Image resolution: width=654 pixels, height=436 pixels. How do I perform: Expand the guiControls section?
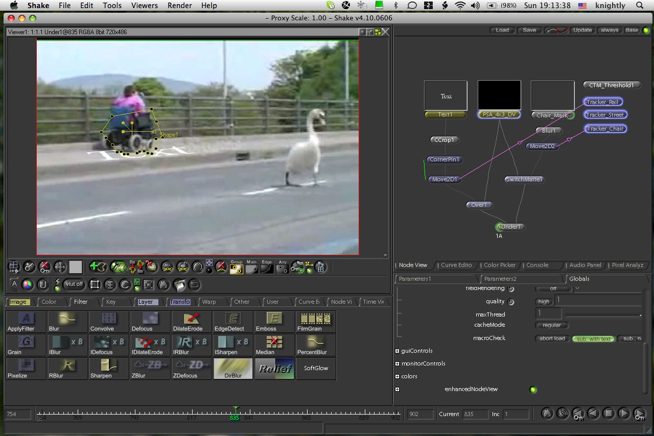(x=397, y=351)
